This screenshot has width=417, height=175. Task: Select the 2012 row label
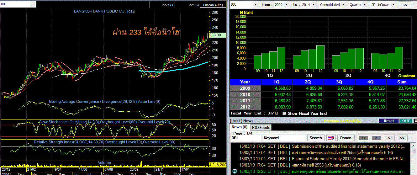[x=245, y=107]
